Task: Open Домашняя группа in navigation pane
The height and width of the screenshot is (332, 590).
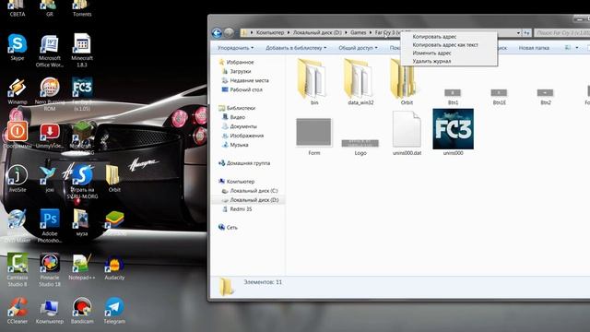Action: click(x=248, y=163)
